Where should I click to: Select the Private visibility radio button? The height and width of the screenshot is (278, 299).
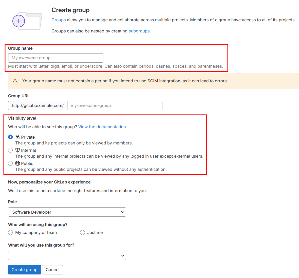point(10,137)
